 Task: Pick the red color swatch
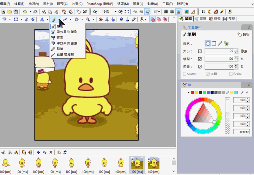[193, 93]
